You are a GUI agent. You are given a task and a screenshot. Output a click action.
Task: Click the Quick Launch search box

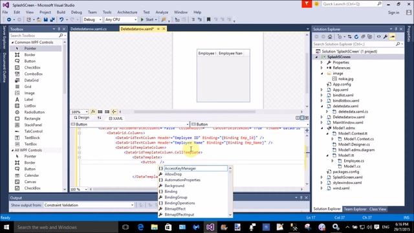[349, 4]
